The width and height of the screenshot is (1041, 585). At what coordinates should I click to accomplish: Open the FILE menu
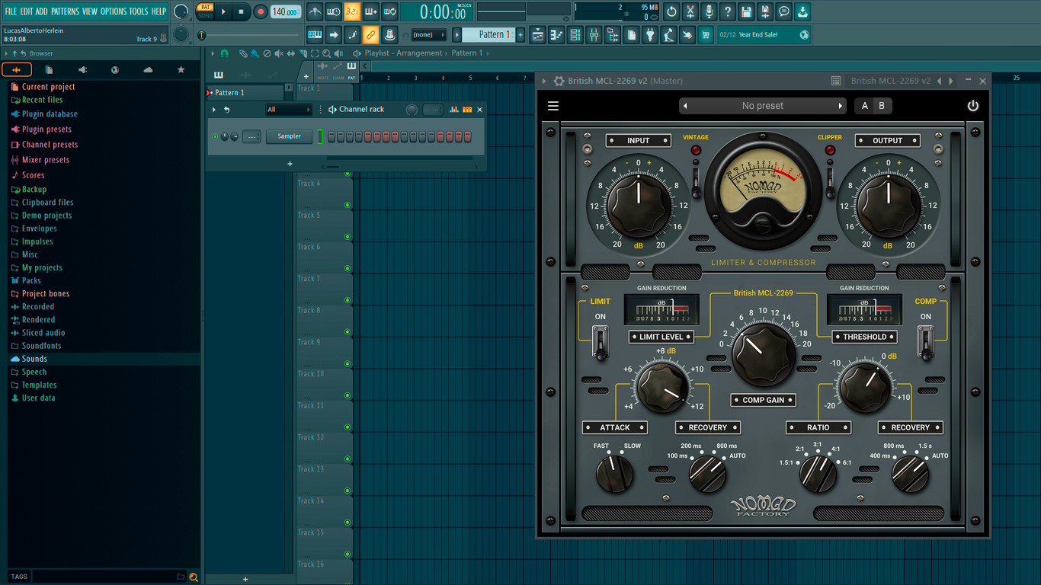point(11,11)
